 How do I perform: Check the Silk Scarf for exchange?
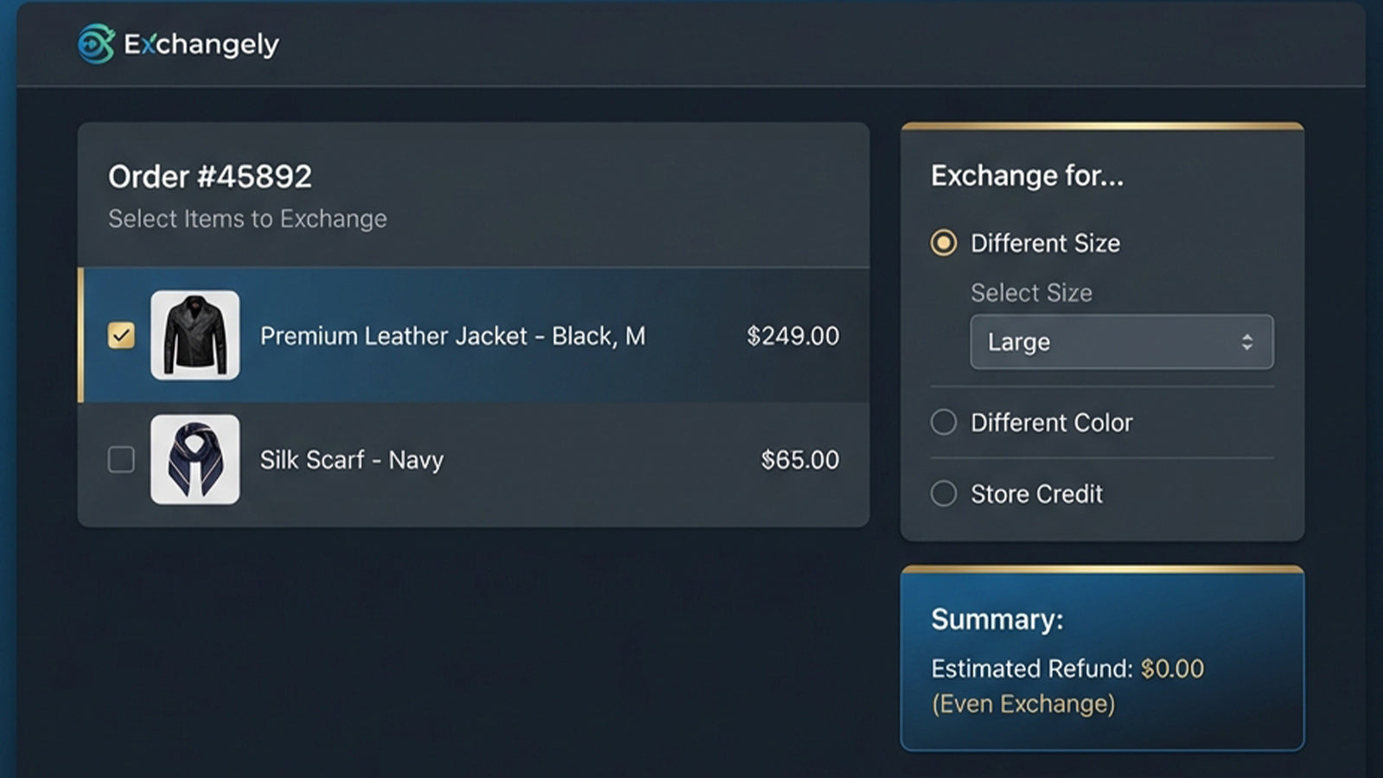pos(121,460)
